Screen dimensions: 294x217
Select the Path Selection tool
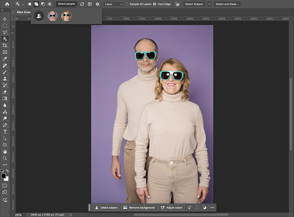pos(5,138)
